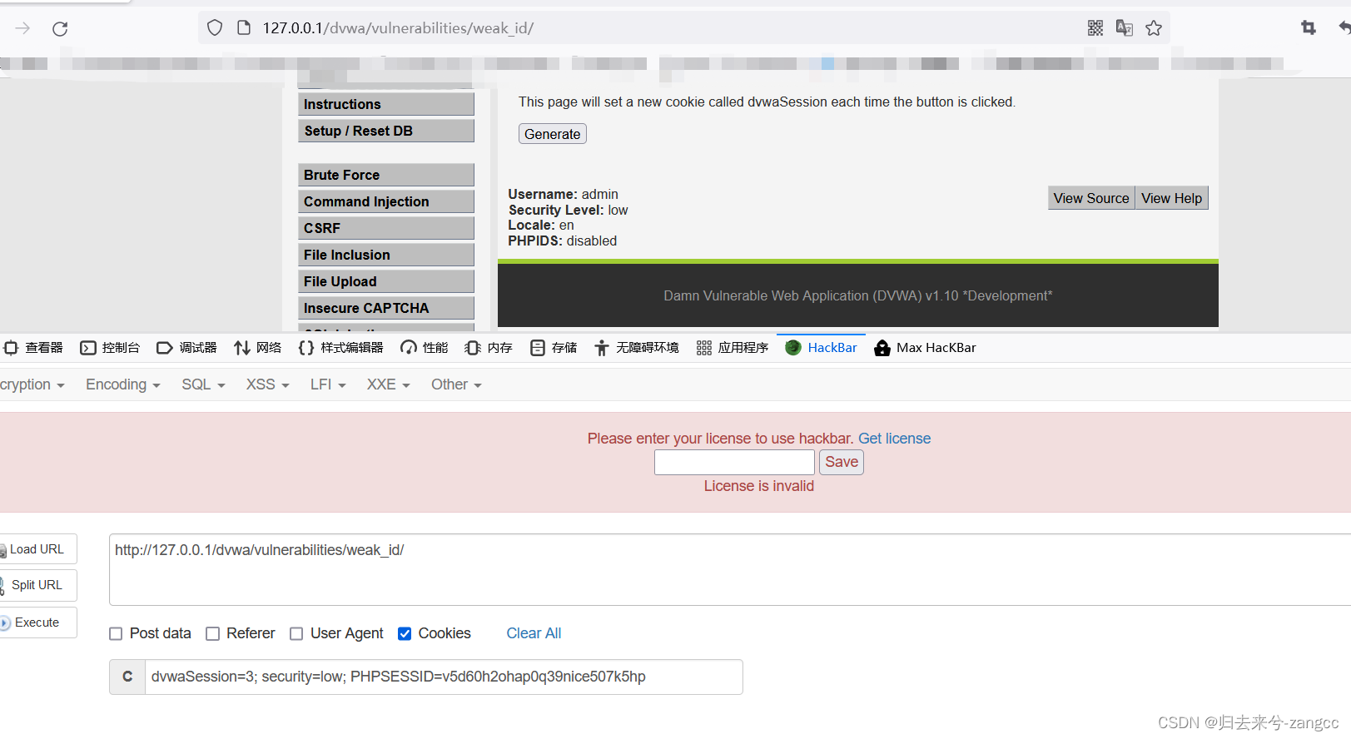Image resolution: width=1351 pixels, height=739 pixels.
Task: Enable the User Agent checkbox
Action: click(296, 634)
